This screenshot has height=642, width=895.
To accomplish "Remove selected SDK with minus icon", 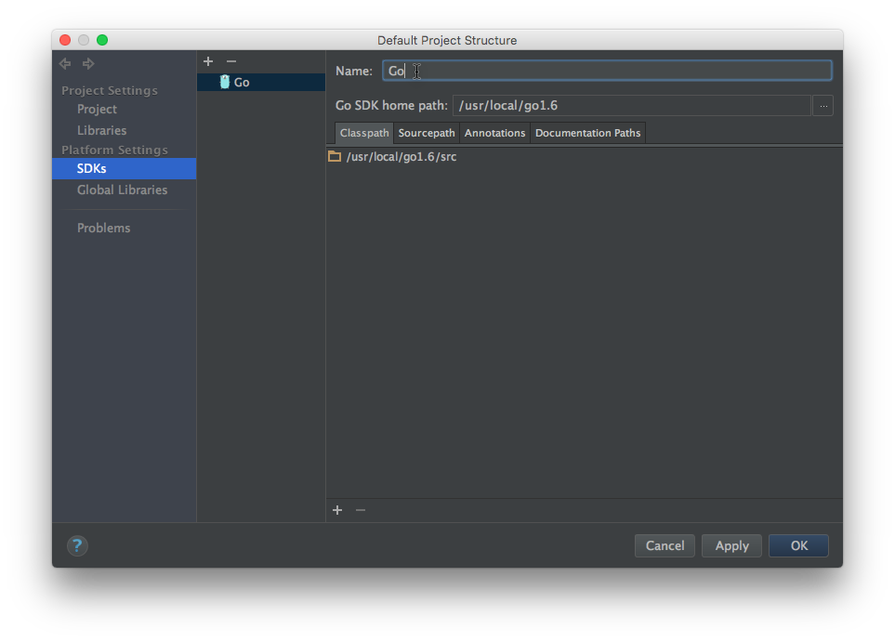I will (x=231, y=61).
